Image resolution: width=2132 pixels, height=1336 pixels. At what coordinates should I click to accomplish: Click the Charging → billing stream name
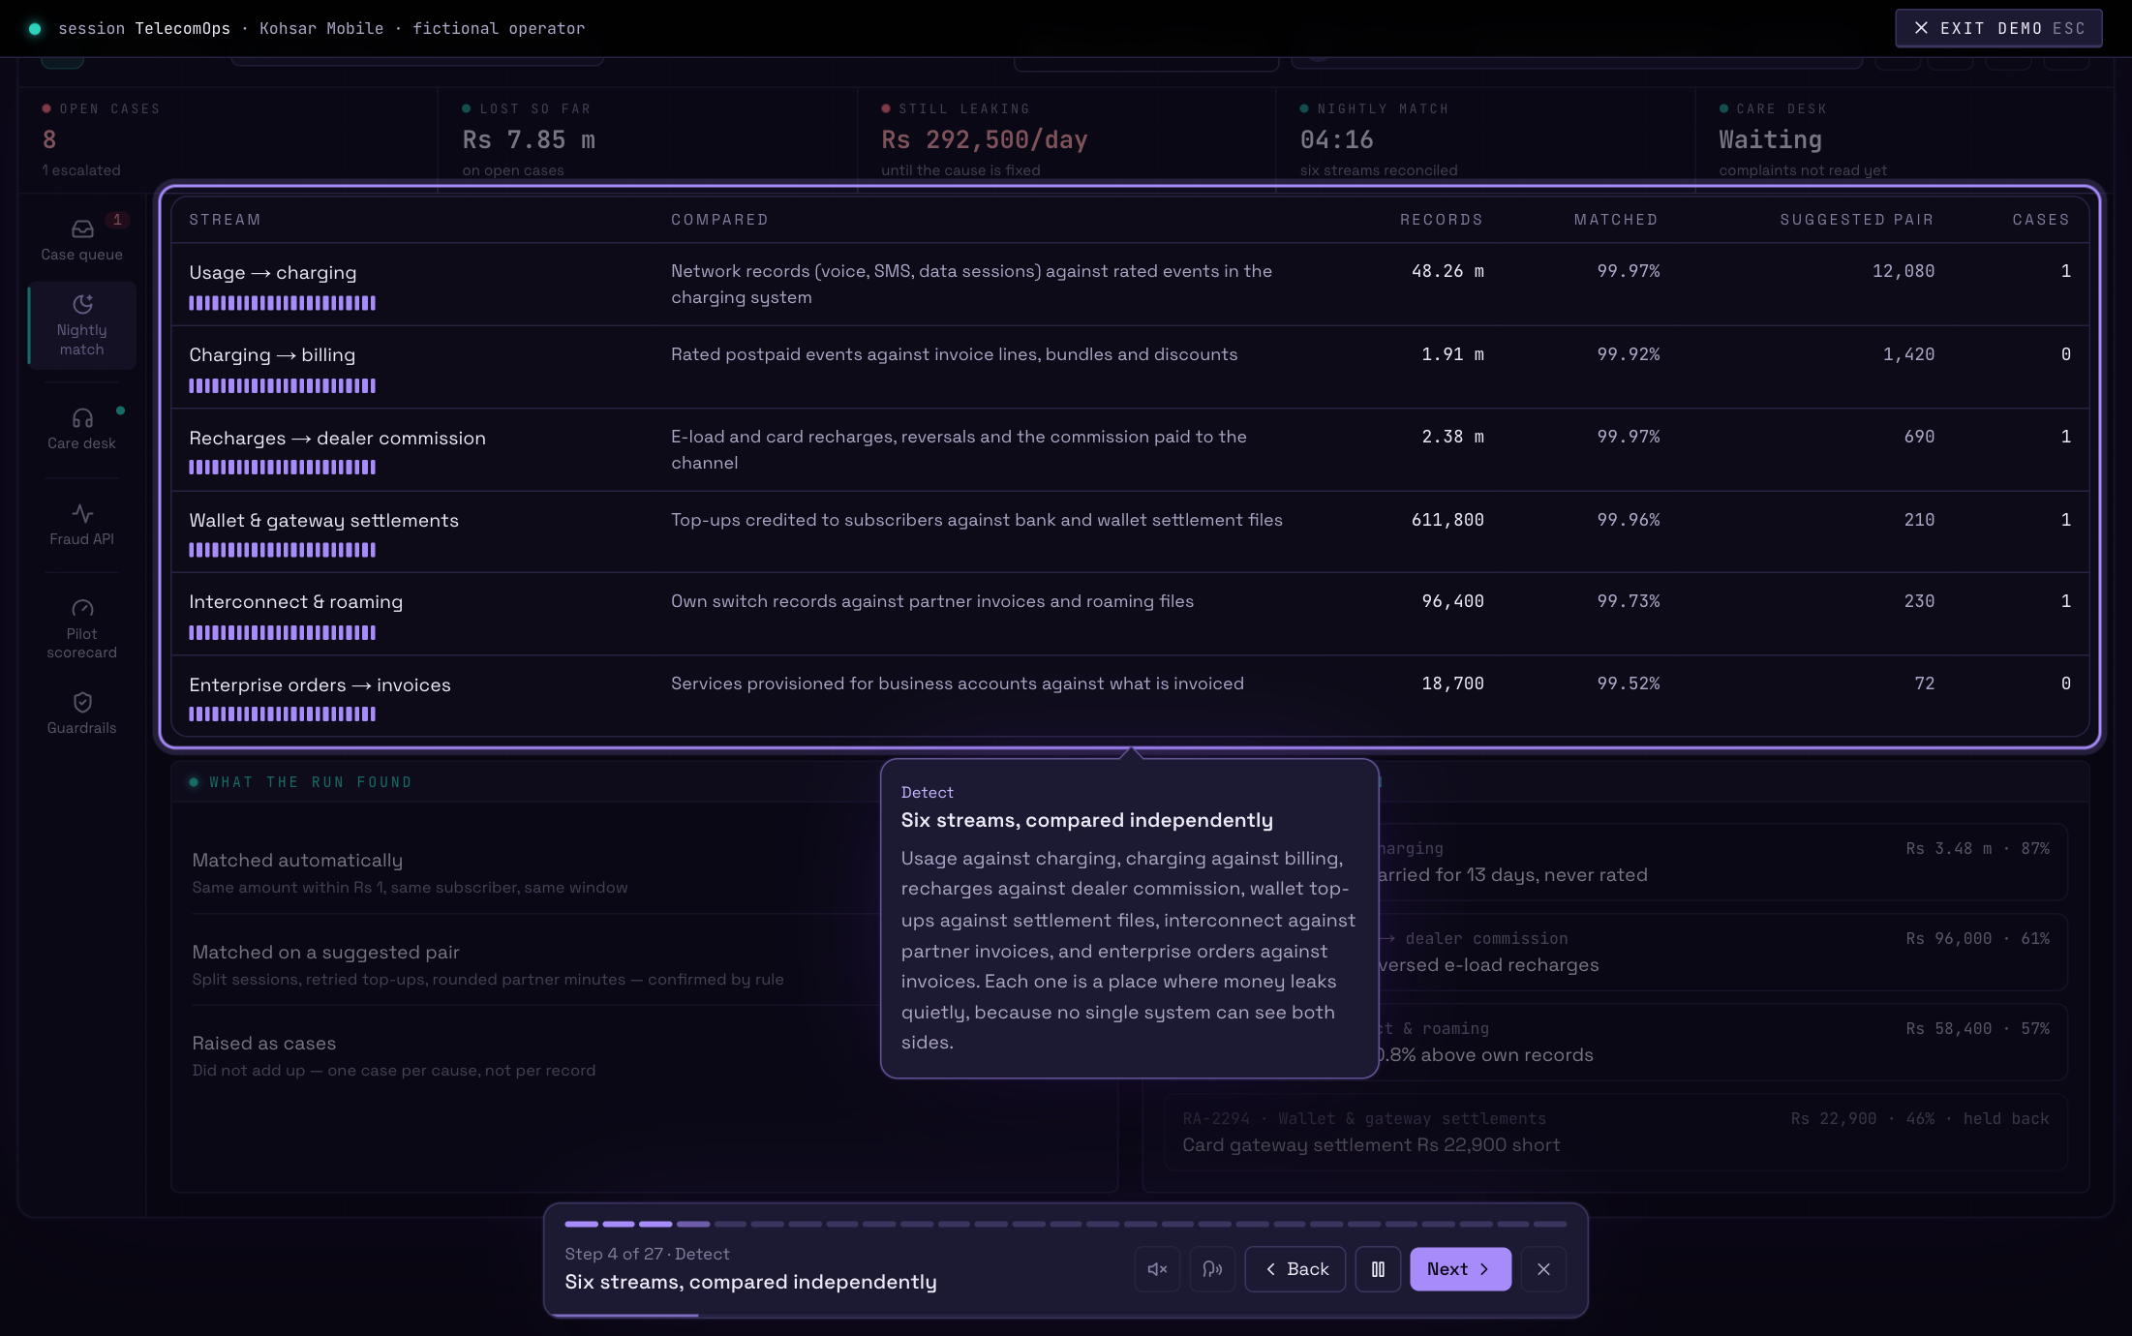point(272,355)
